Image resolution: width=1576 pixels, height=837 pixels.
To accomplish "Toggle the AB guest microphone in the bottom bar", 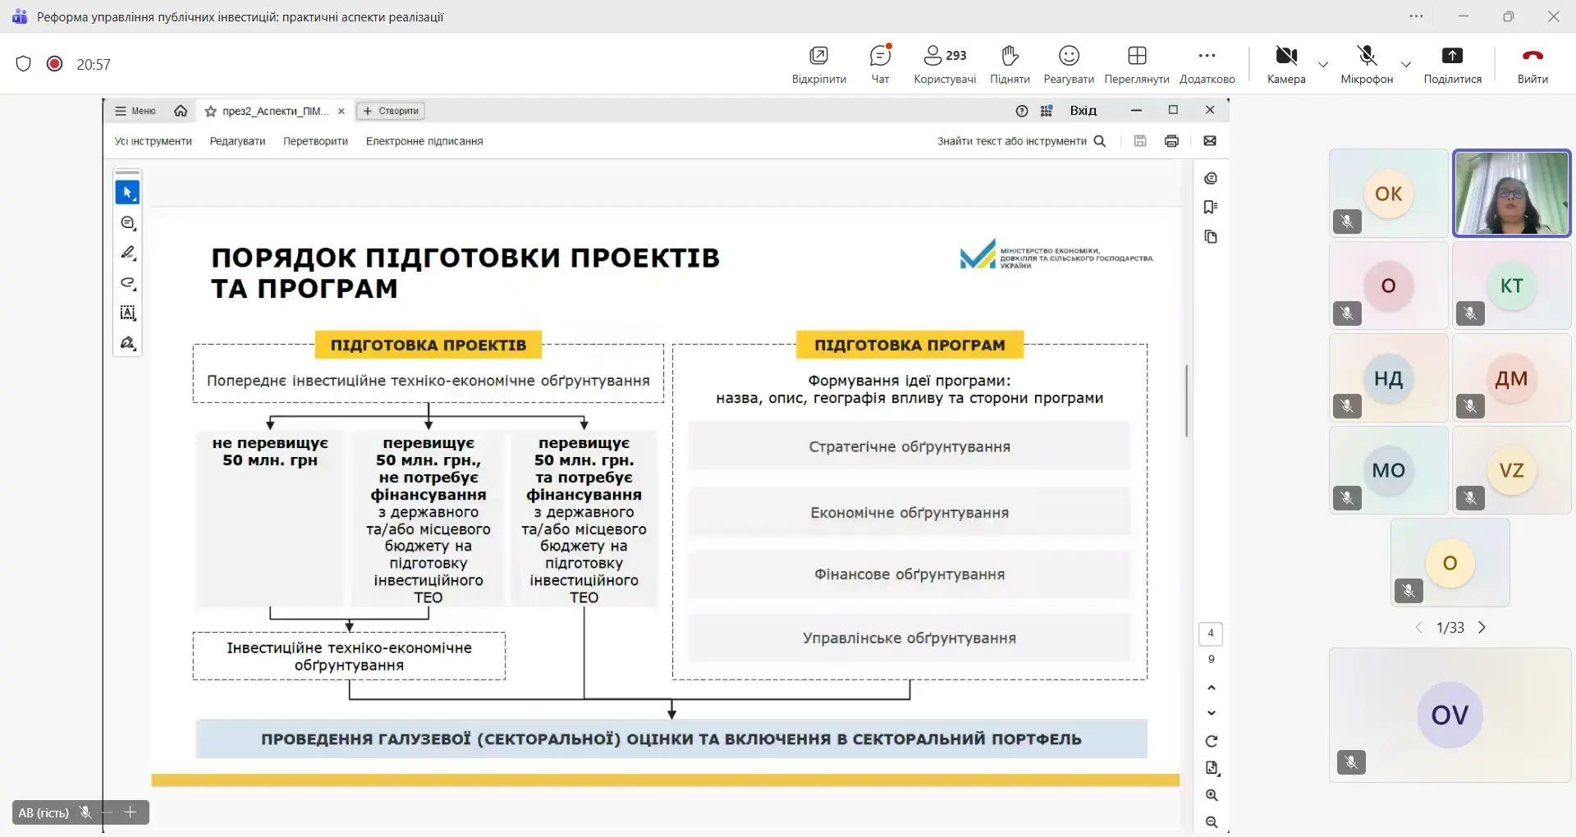I will (85, 812).
